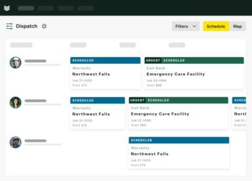The height and width of the screenshot is (181, 252).
Task: Select avatar of technician with blue hard hat
Action: [15, 142]
